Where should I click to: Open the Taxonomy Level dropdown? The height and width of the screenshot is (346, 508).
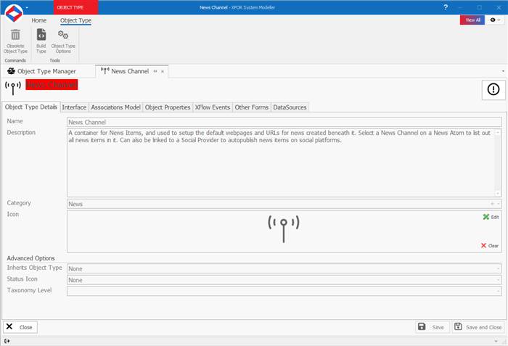(x=498, y=291)
